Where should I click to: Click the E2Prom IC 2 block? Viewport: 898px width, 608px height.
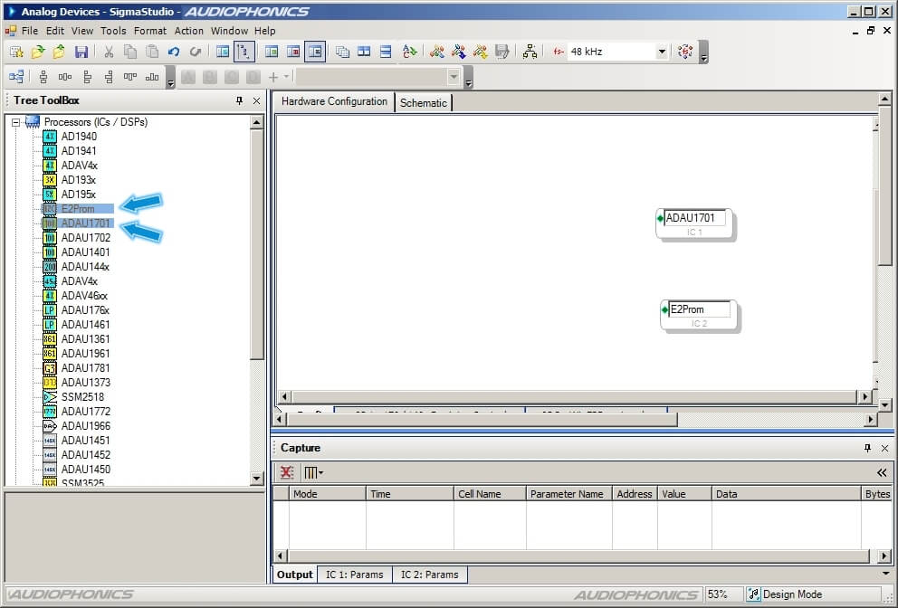(x=699, y=315)
